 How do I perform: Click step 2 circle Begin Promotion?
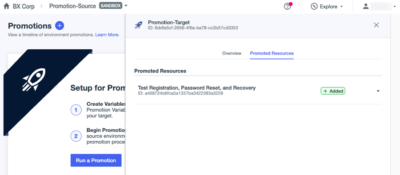pos(76,136)
